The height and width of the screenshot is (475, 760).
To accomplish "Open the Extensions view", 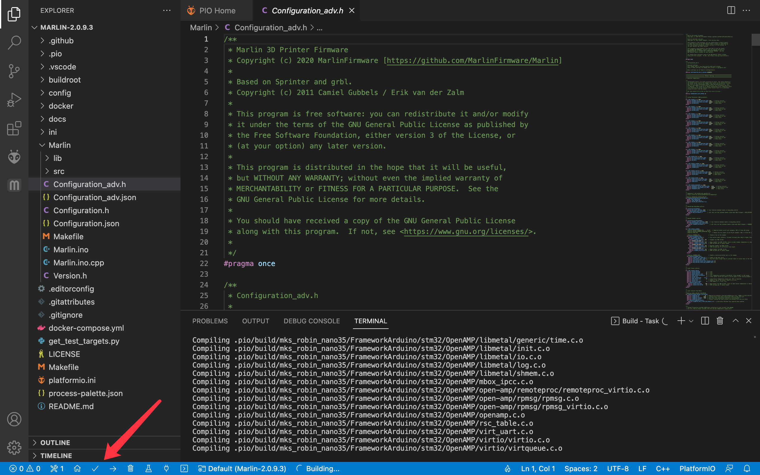I will click(x=14, y=129).
